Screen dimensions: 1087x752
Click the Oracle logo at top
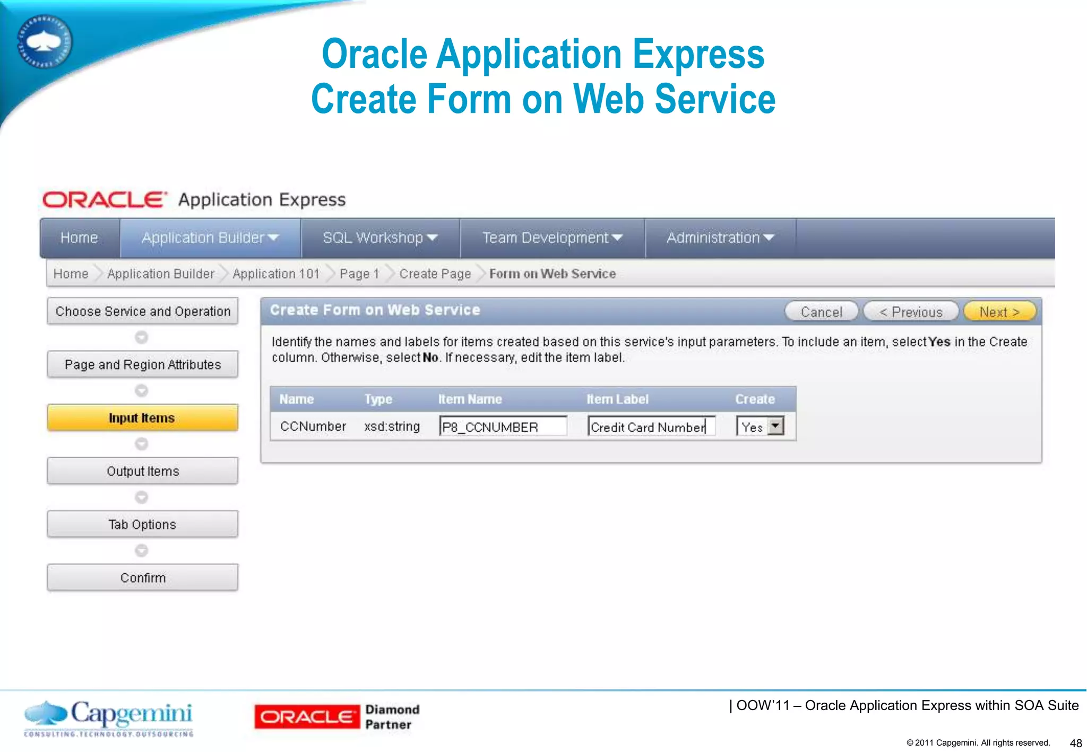point(105,200)
